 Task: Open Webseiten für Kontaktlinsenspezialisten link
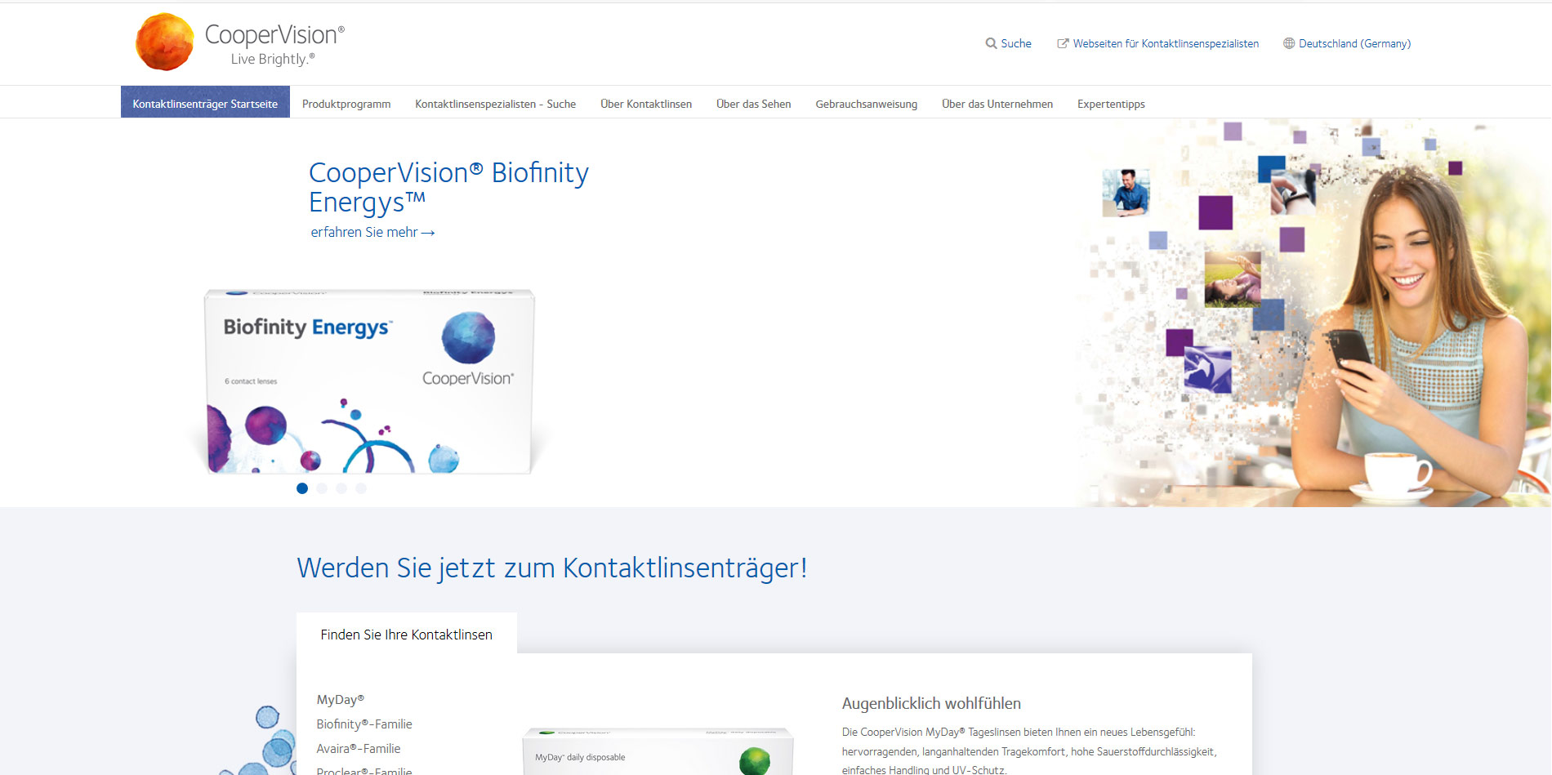point(1166,43)
